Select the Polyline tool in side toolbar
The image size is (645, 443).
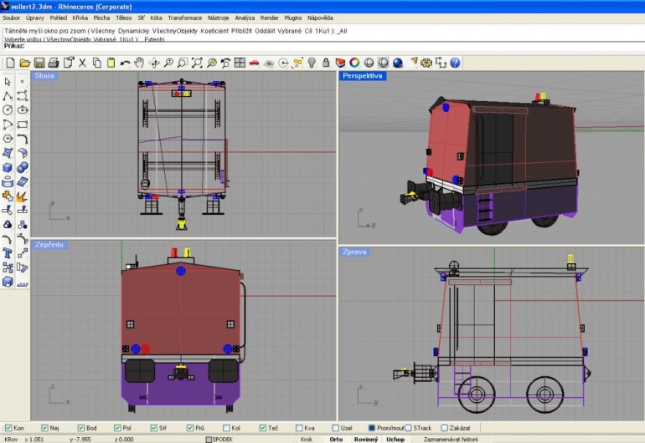click(8, 96)
